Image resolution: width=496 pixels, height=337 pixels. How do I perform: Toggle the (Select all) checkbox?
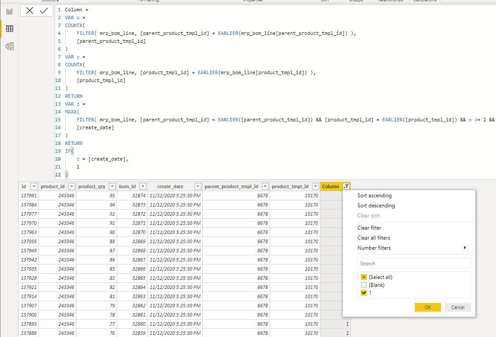[364, 277]
